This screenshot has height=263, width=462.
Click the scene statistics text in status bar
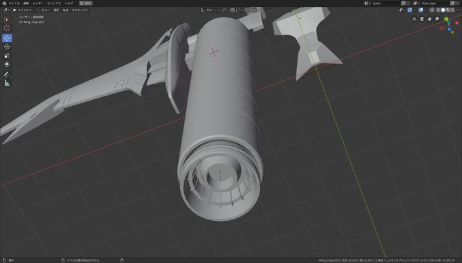(x=387, y=260)
